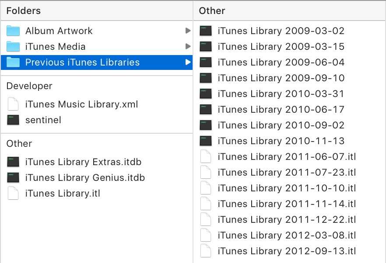
Task: Click the arrow beside Previous iTunes Libraries
Action: tap(188, 62)
